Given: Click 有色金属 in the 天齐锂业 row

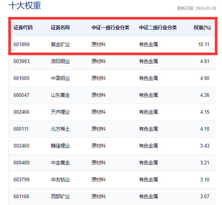Looking at the screenshot, I should [x=148, y=112].
